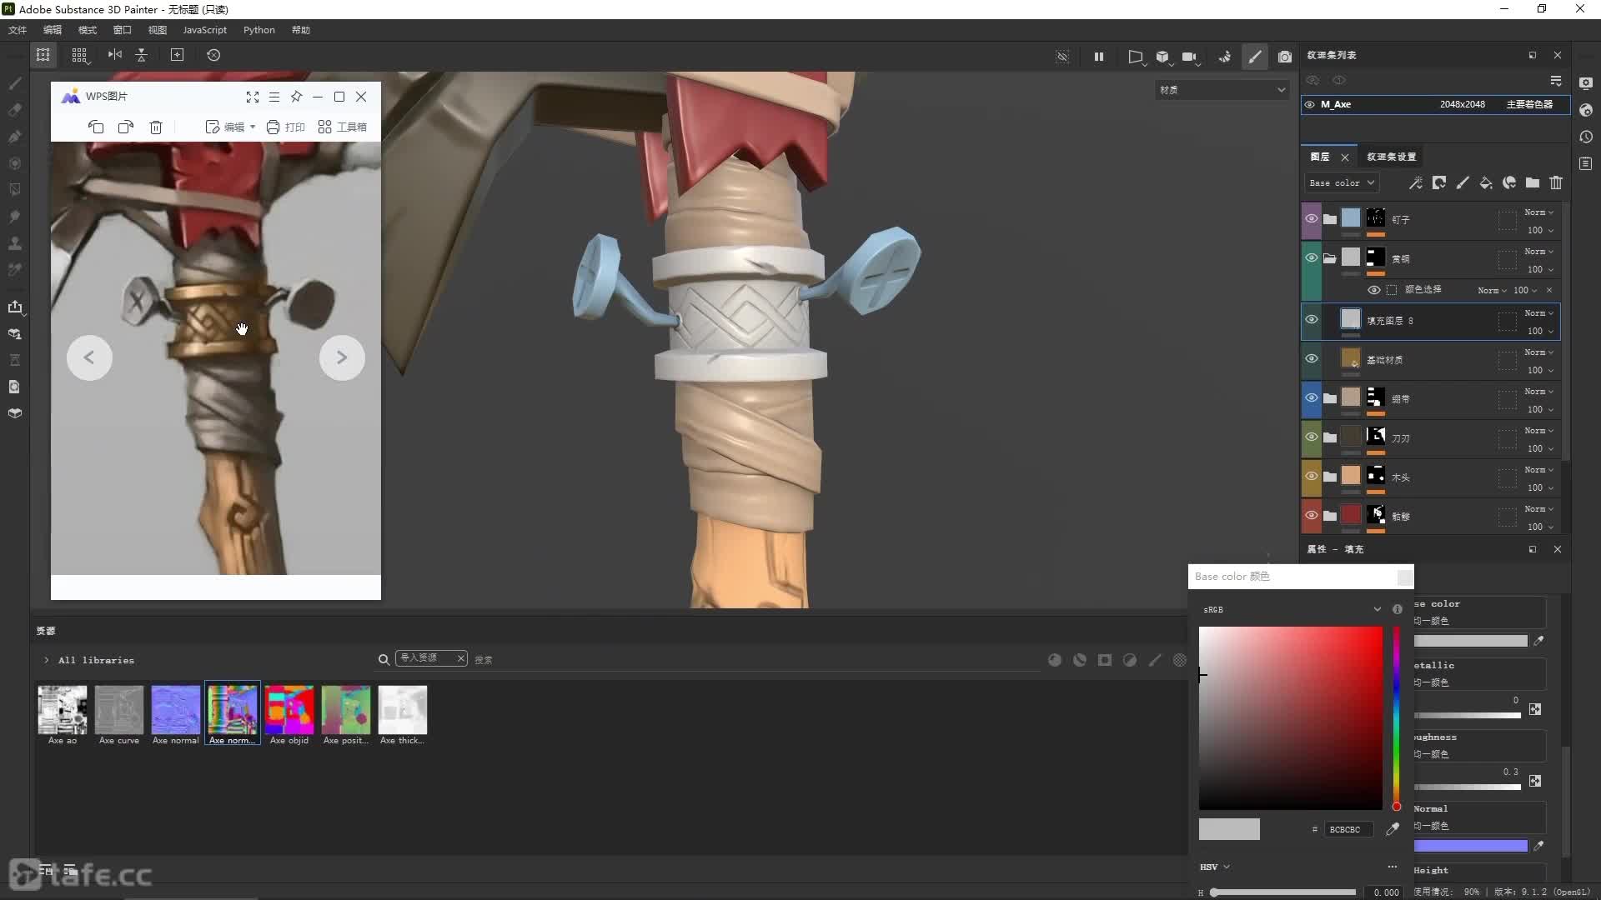The width and height of the screenshot is (1601, 900).
Task: Add effect with magic wand icon
Action: (x=1416, y=182)
